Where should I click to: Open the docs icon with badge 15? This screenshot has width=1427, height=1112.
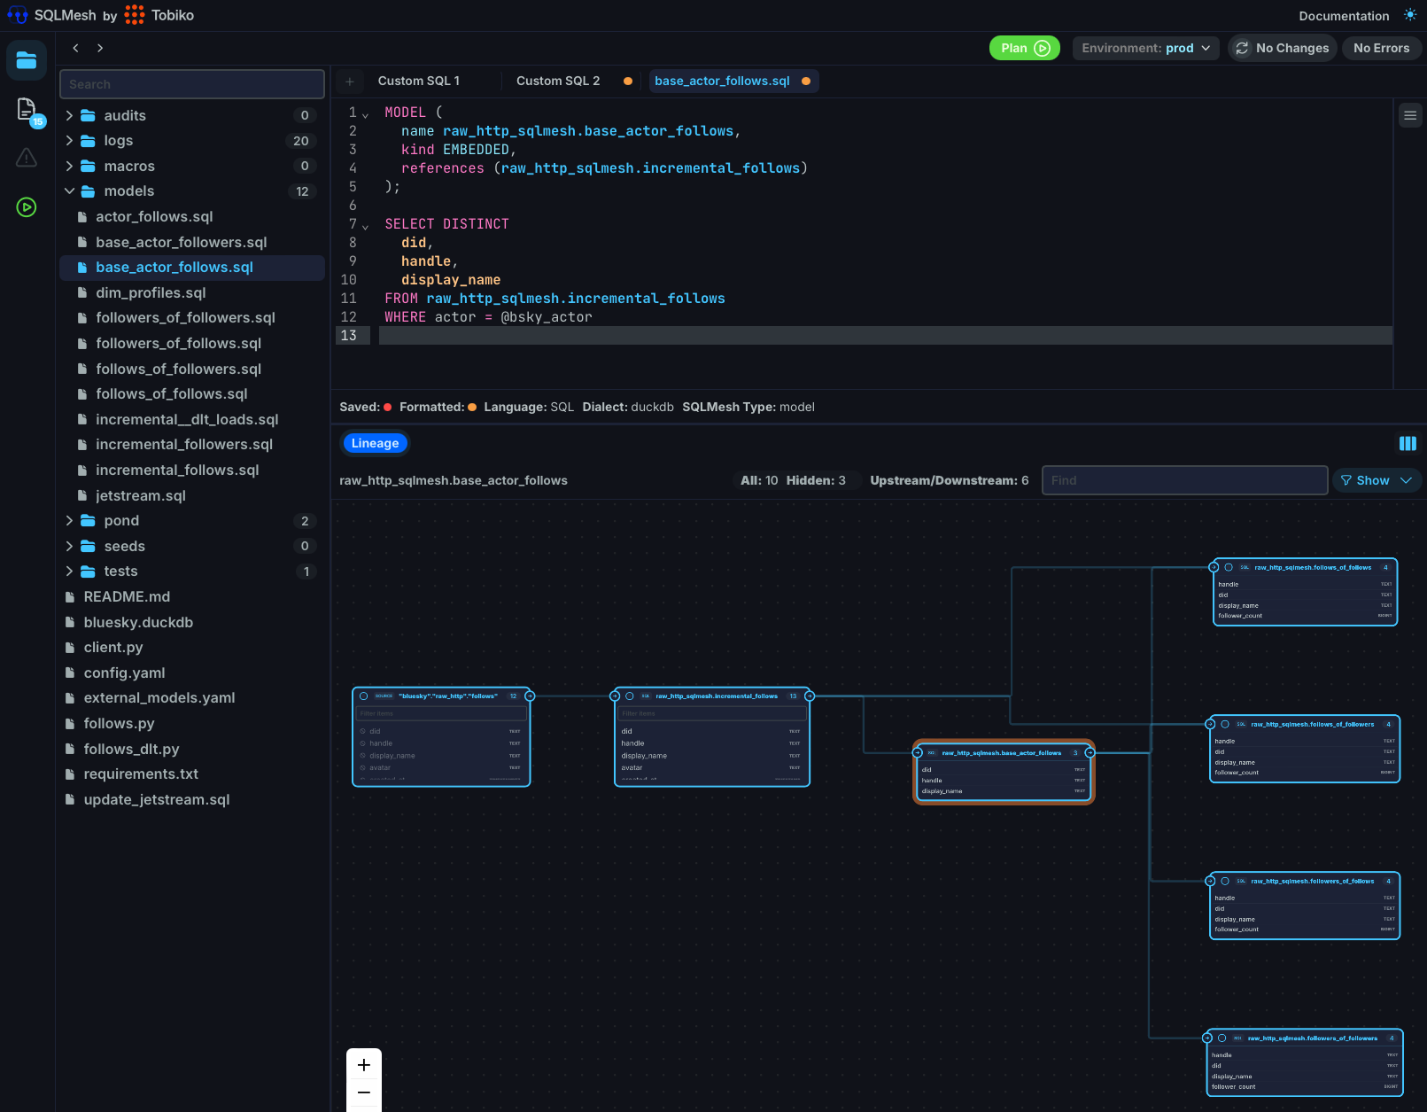[27, 110]
